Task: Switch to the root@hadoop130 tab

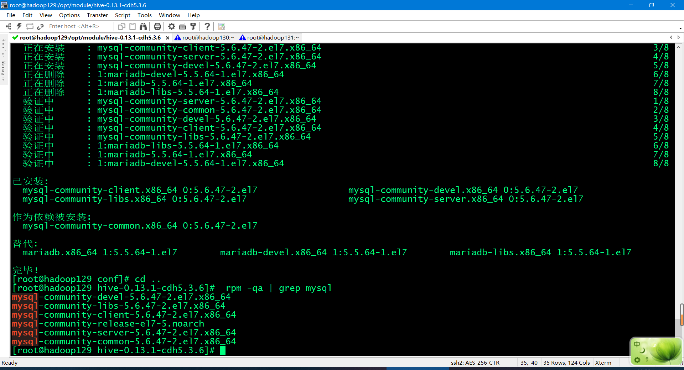Action: point(204,37)
